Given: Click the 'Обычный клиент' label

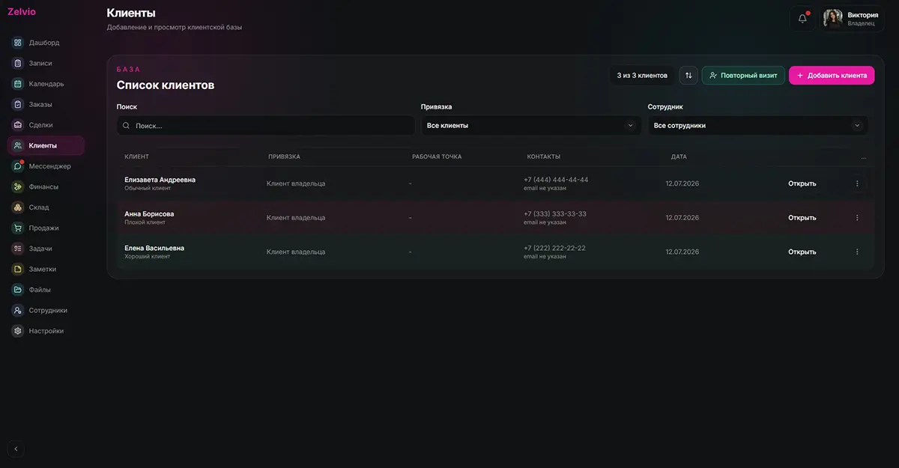Looking at the screenshot, I should click(x=148, y=188).
